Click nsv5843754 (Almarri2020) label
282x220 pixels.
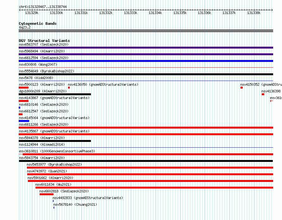point(42,158)
